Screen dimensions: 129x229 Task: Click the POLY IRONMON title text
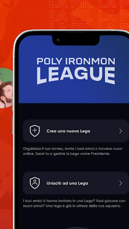76,61
